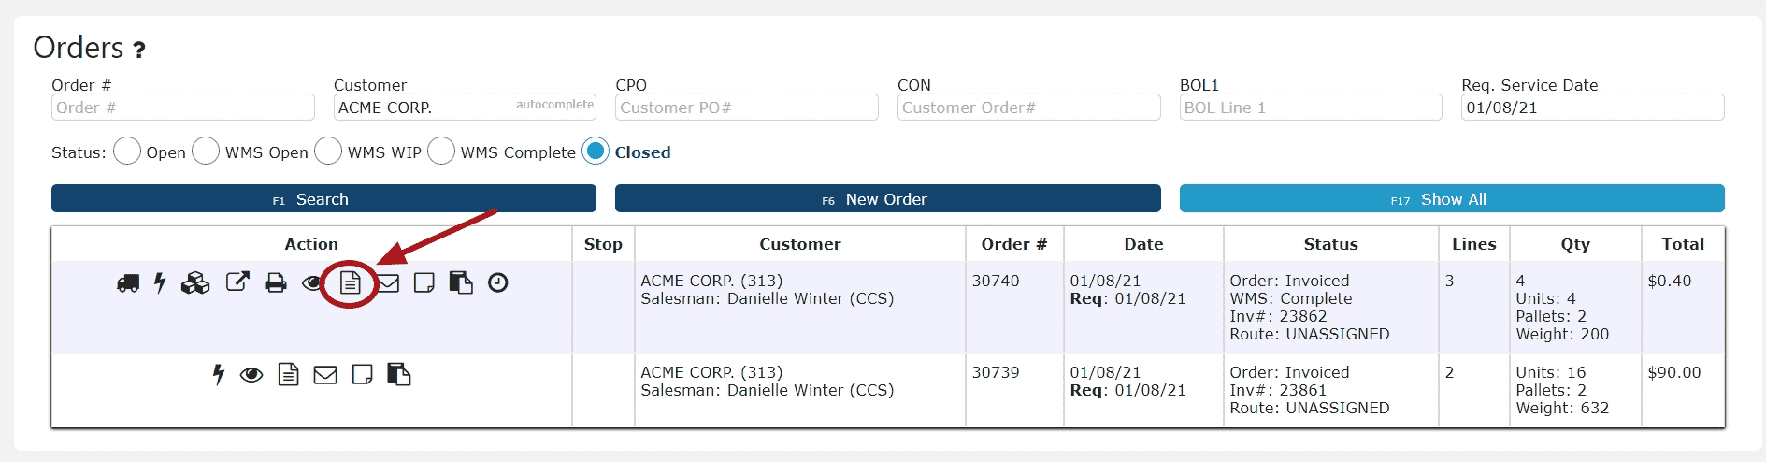Screen dimensions: 1766x462
Task: Click the eye icon for order 30739
Action: tap(251, 375)
